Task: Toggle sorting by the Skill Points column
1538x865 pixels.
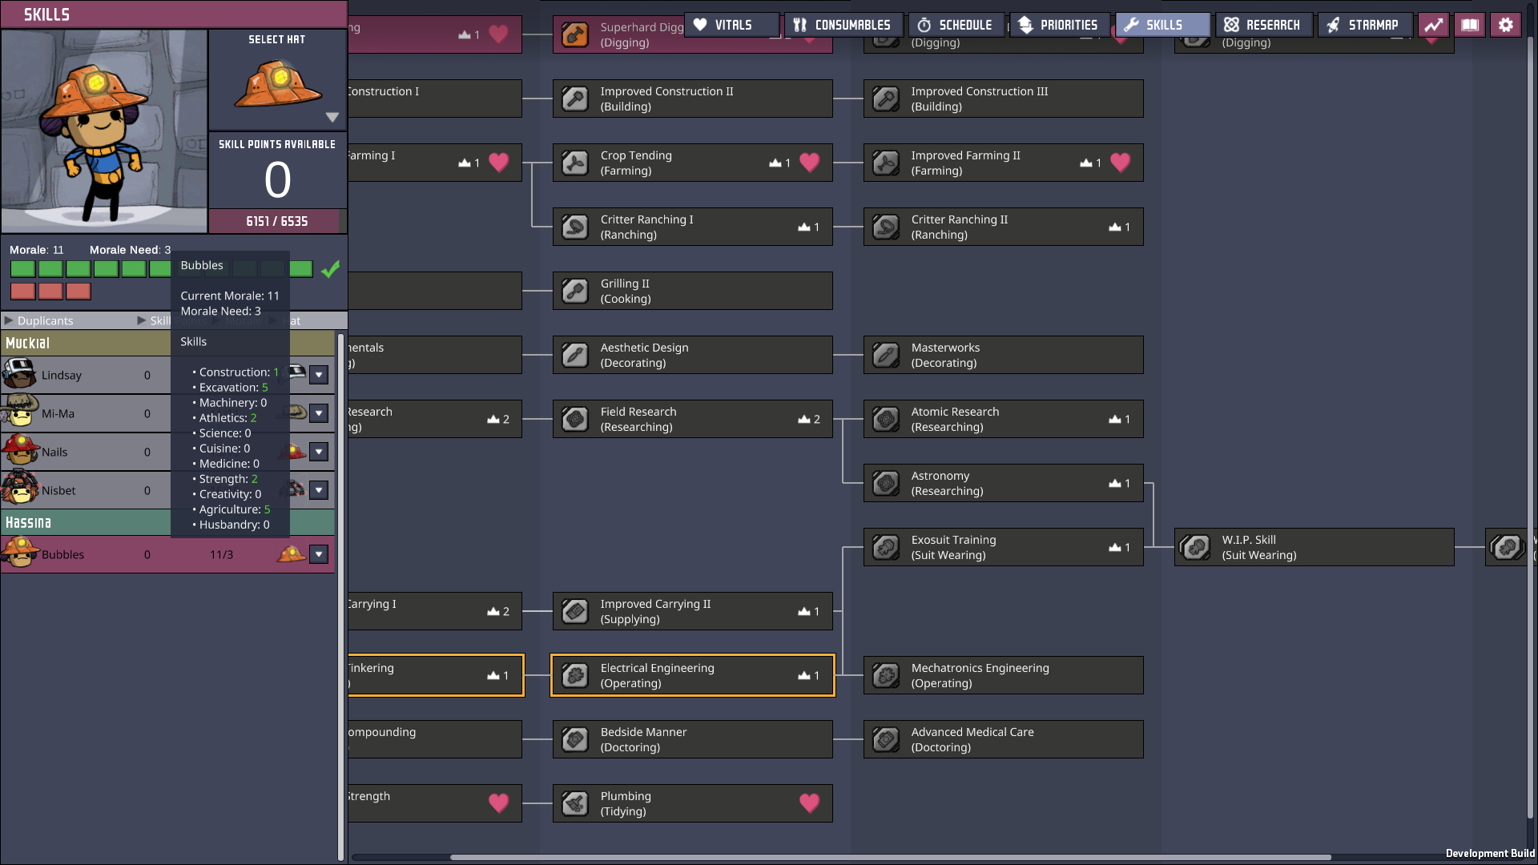Action: (159, 320)
